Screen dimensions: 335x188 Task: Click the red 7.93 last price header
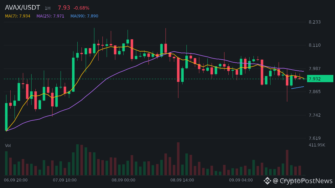pos(64,8)
